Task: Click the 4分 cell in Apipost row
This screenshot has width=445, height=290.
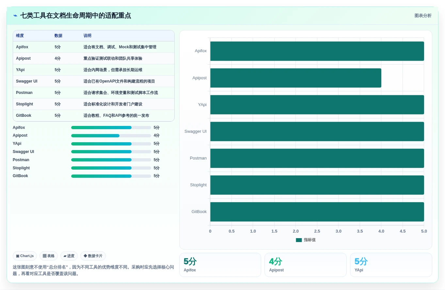Action: click(x=58, y=58)
